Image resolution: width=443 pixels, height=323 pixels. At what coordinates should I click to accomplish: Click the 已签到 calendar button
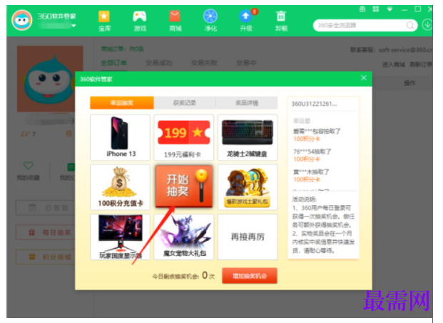(x=45, y=208)
